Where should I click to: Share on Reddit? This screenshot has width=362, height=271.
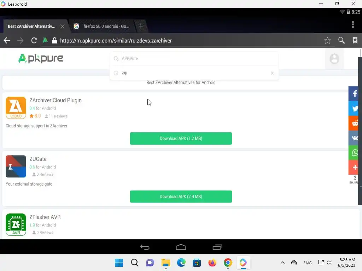tap(354, 123)
